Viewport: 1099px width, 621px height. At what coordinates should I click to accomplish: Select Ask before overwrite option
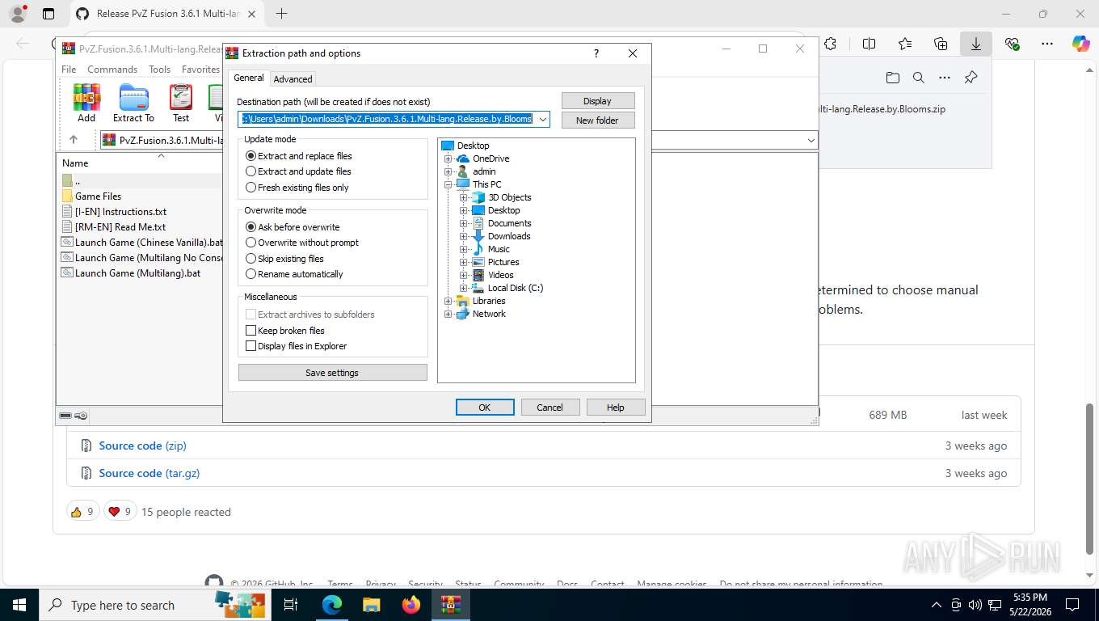293,227
